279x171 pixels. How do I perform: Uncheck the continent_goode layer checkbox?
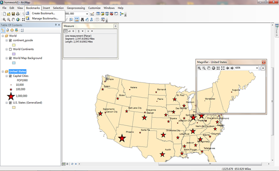(x=10, y=40)
